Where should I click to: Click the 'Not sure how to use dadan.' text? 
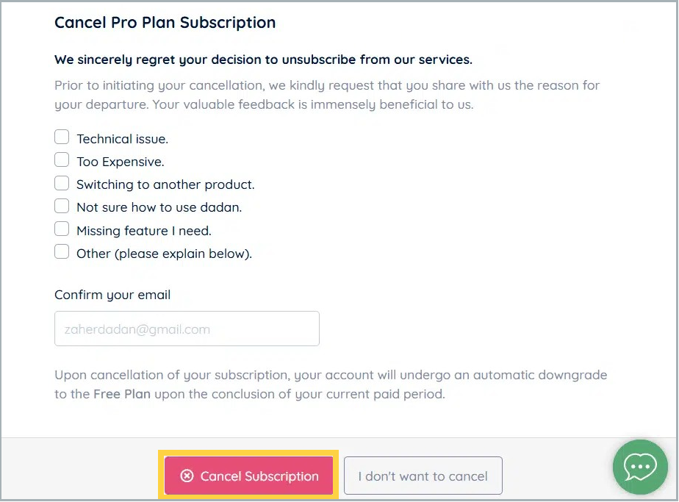(159, 207)
